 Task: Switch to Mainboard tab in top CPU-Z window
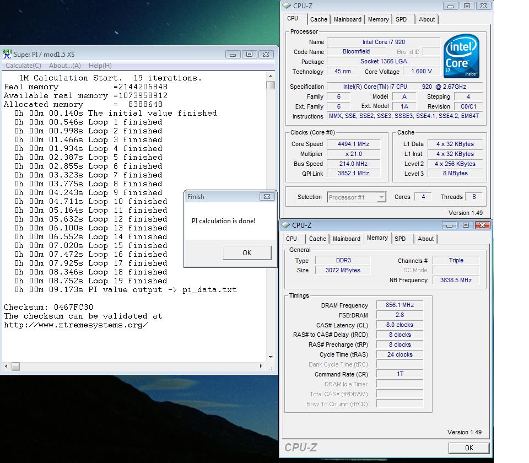point(348,19)
